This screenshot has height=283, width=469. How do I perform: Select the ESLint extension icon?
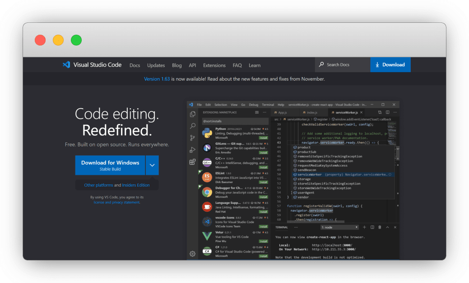pyautogui.click(x=207, y=177)
